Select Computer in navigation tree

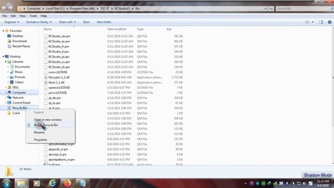click(19, 92)
